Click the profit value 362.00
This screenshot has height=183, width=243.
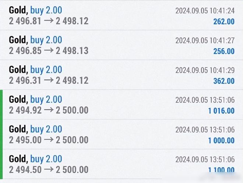tap(224, 81)
